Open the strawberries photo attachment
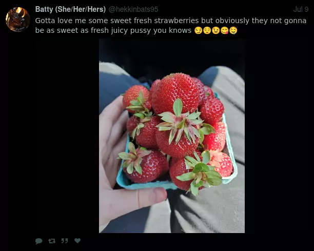Viewport: 314px width, 251px height. (x=172, y=136)
